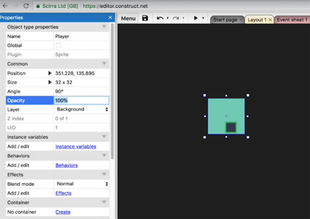Collapse Object type properties section
Viewport: 310px width, 219px height.
tap(104, 26)
